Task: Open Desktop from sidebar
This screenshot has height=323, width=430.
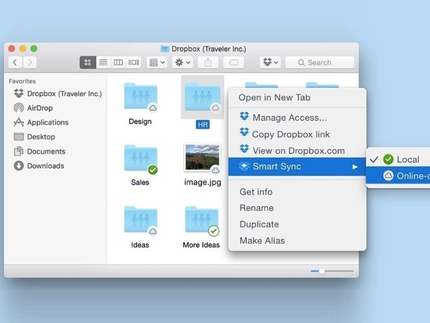Action: point(35,136)
